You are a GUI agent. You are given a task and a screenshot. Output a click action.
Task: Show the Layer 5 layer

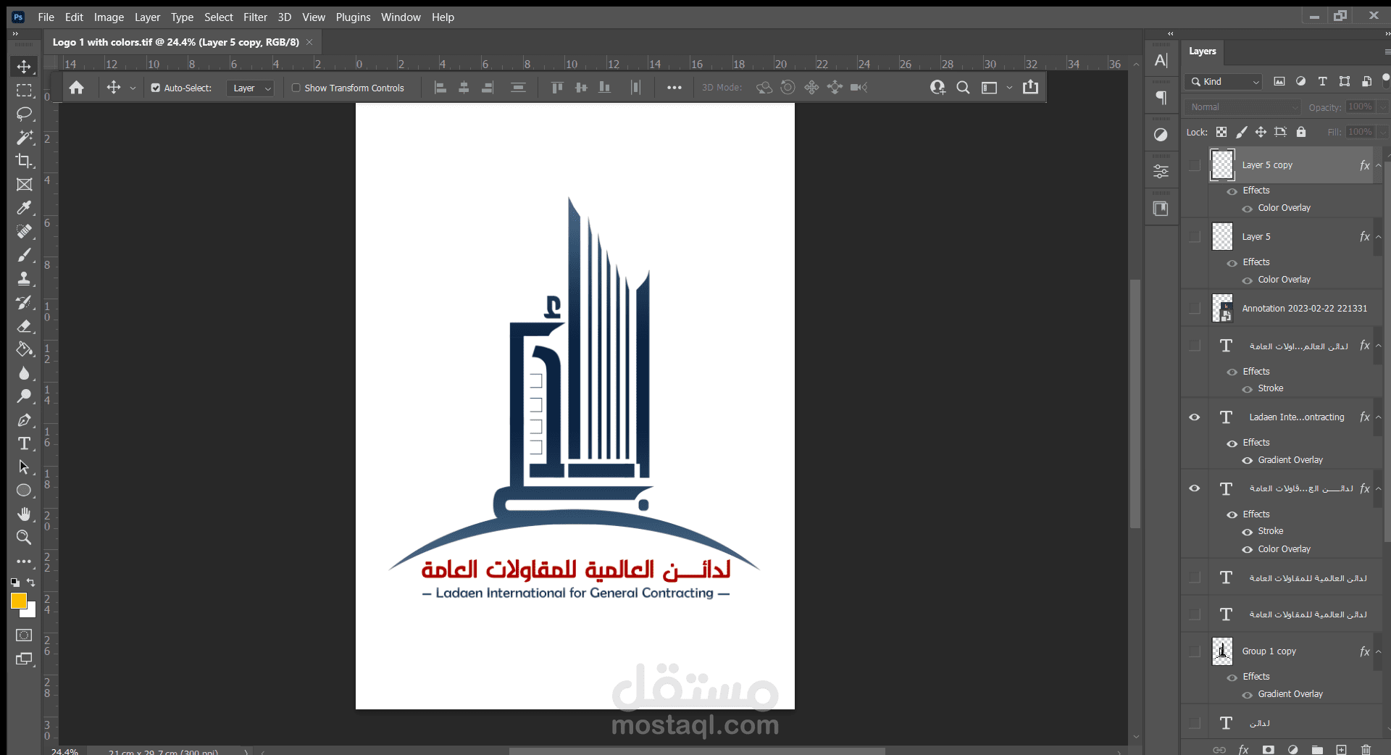click(1195, 237)
